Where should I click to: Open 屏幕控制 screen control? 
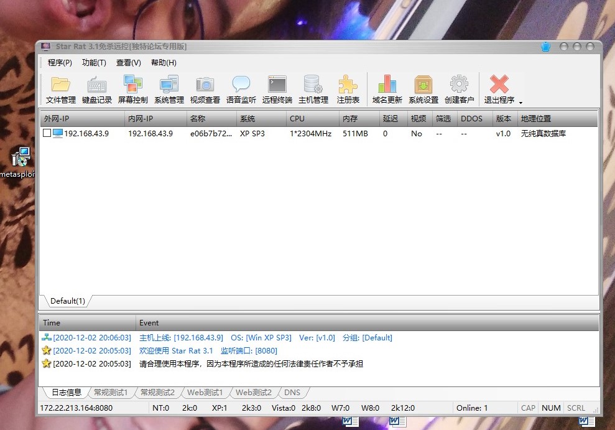pos(133,90)
